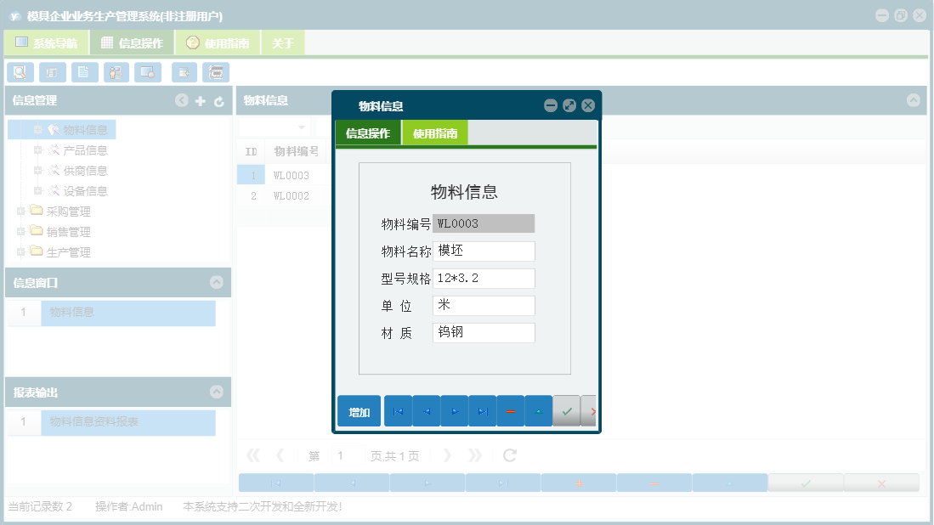Go to last page in pager
The width and height of the screenshot is (934, 525).
click(x=475, y=455)
